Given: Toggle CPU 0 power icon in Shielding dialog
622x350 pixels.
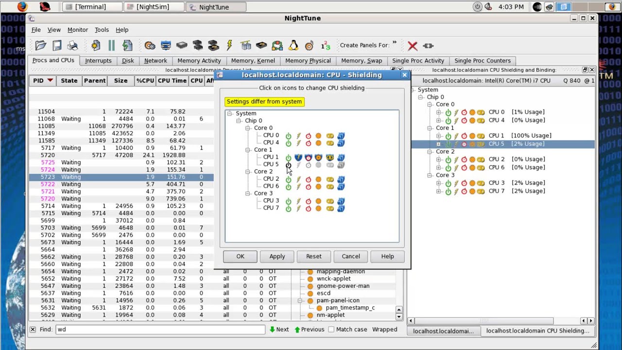Looking at the screenshot, I should 288,136.
